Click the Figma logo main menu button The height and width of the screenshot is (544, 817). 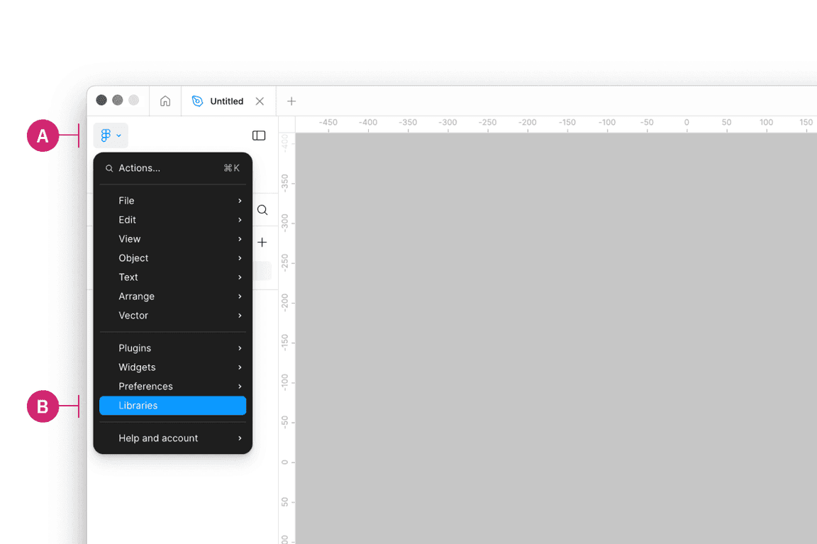[110, 135]
